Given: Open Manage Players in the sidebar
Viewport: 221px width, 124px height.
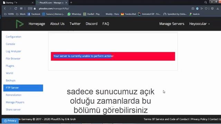Looking at the screenshot, I should [x=15, y=102].
